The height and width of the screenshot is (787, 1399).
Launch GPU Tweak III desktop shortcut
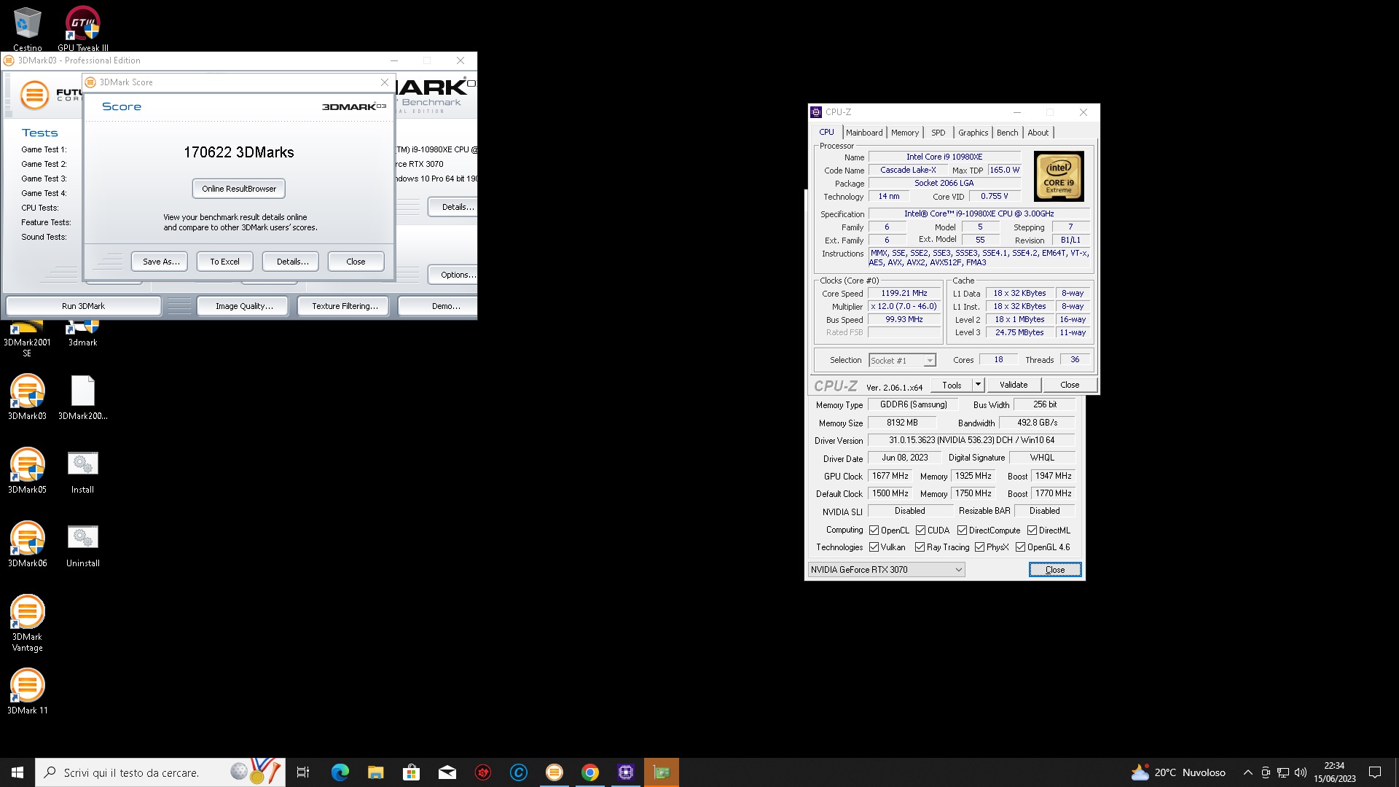[x=82, y=28]
